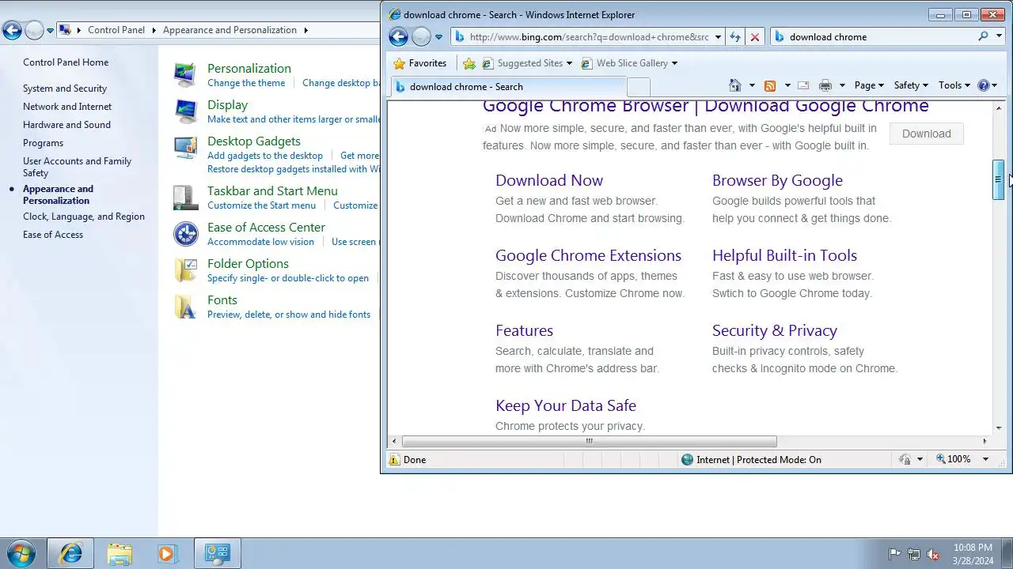Click the Internet Explorer back arrow button

pyautogui.click(x=398, y=36)
